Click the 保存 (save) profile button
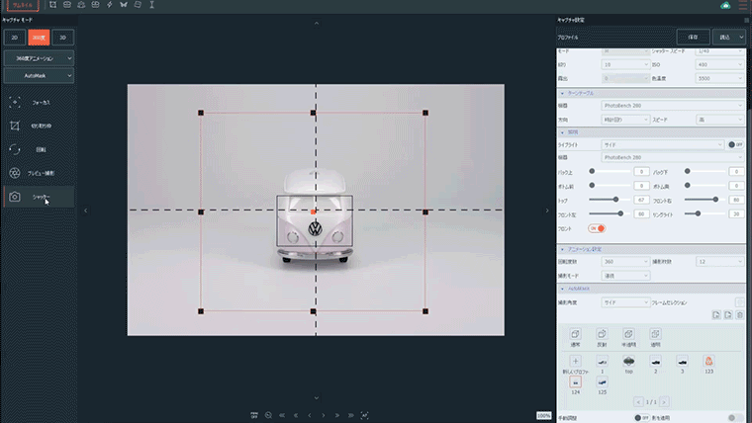Viewport: 752px width, 423px height. [693, 37]
